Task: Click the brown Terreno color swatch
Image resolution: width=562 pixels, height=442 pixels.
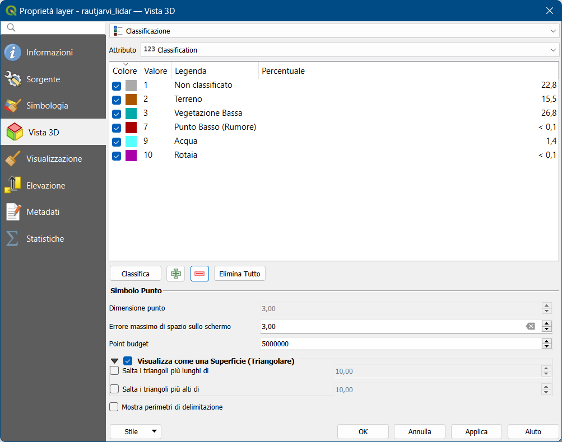Action: coord(131,100)
